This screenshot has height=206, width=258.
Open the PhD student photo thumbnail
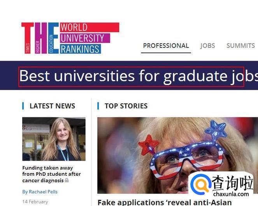[54, 139]
